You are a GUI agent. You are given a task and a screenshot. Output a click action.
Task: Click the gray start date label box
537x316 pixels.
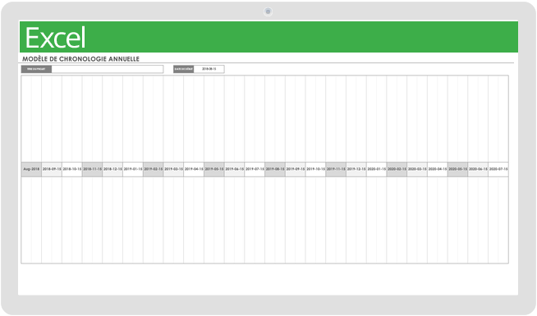pos(184,69)
